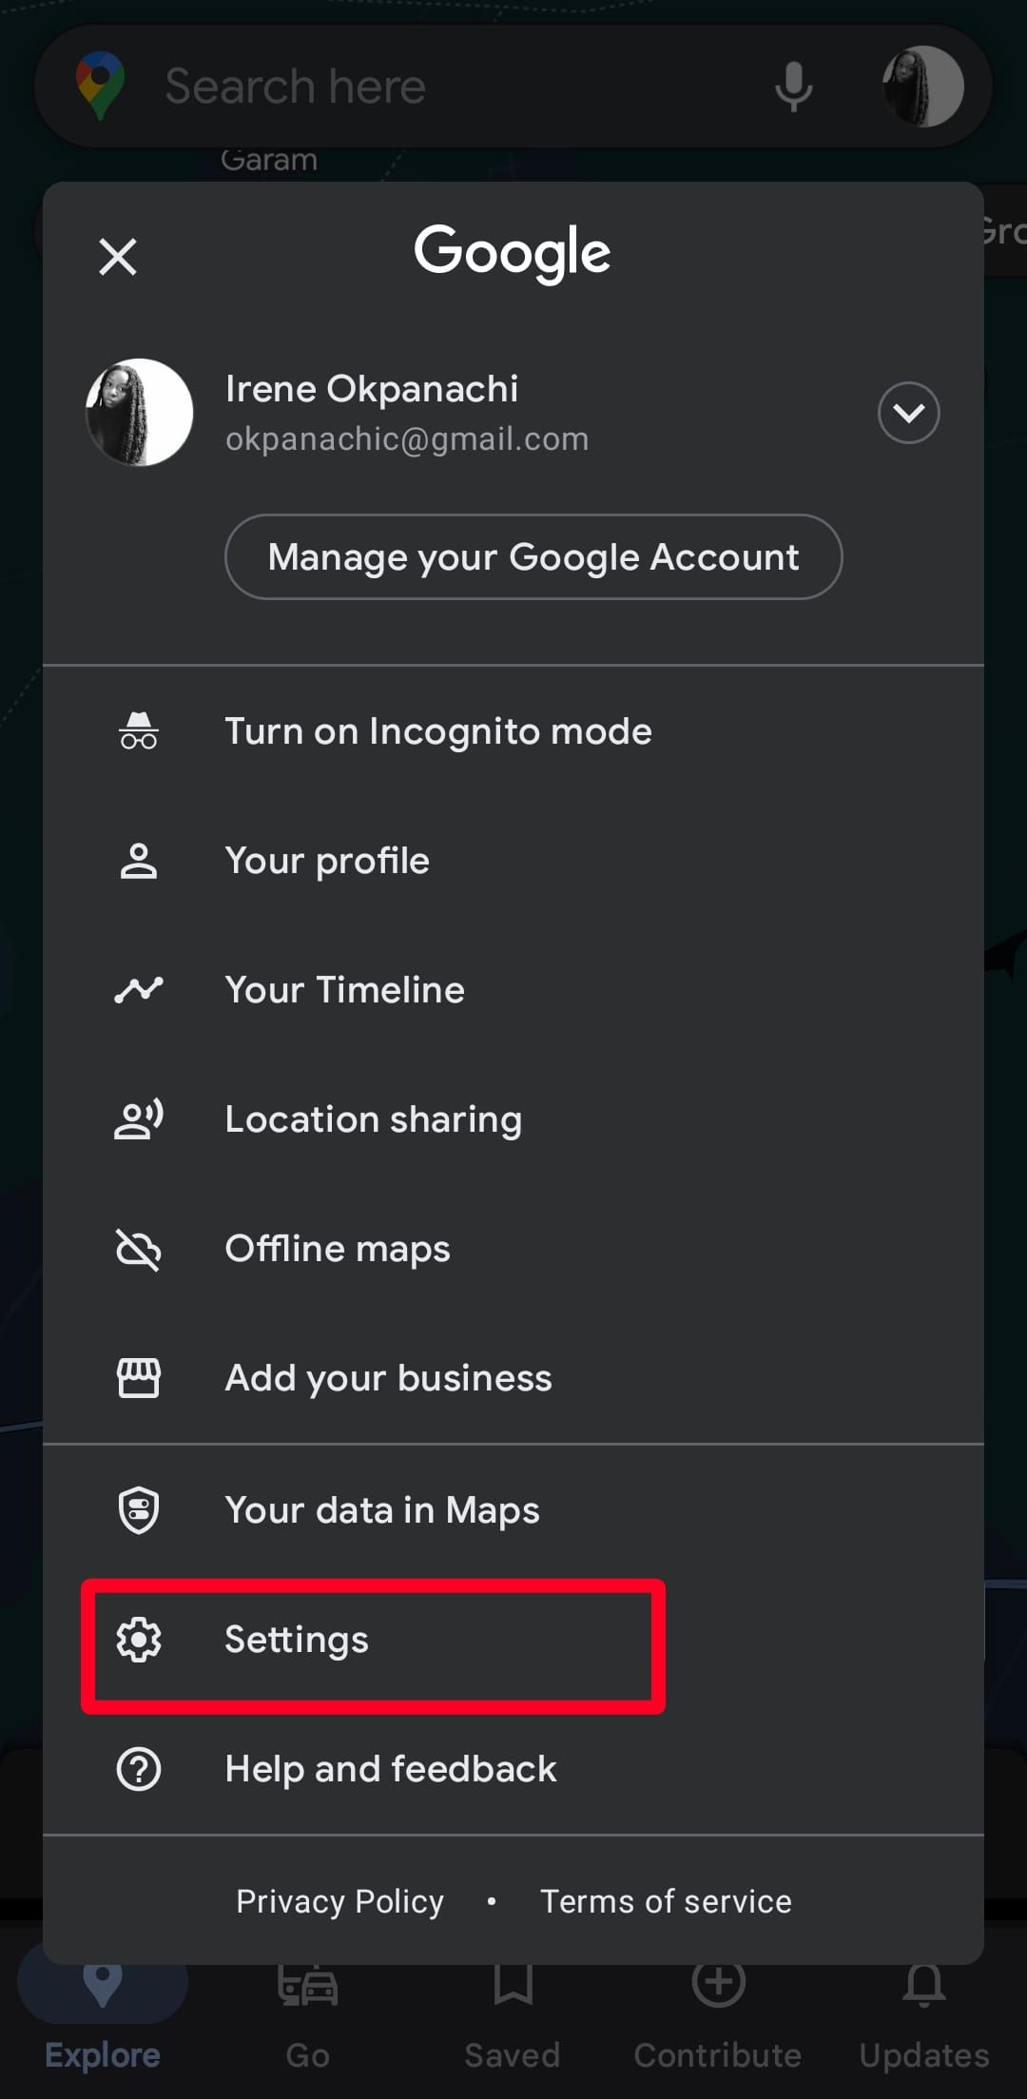Select Help and feedback menu item

click(390, 1769)
